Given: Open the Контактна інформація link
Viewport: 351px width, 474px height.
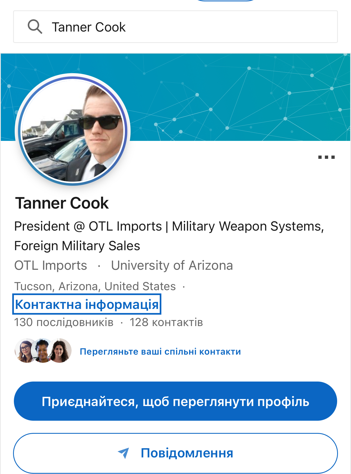Looking at the screenshot, I should (87, 304).
